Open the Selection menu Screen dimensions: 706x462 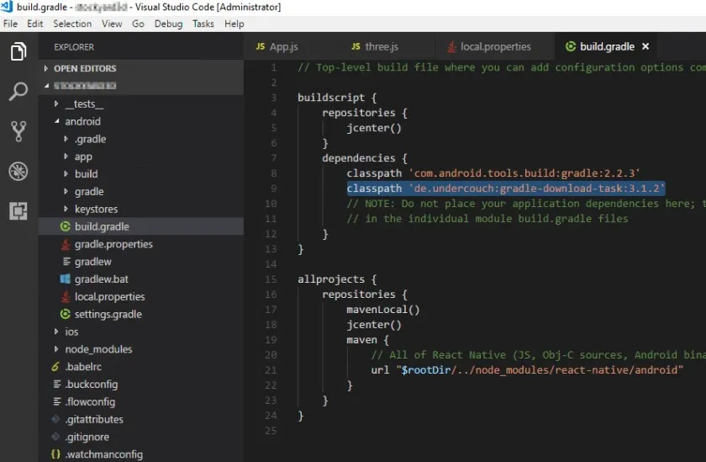coord(72,24)
